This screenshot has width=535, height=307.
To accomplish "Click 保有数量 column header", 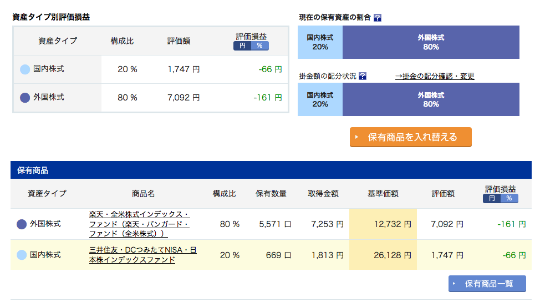I will [271, 194].
